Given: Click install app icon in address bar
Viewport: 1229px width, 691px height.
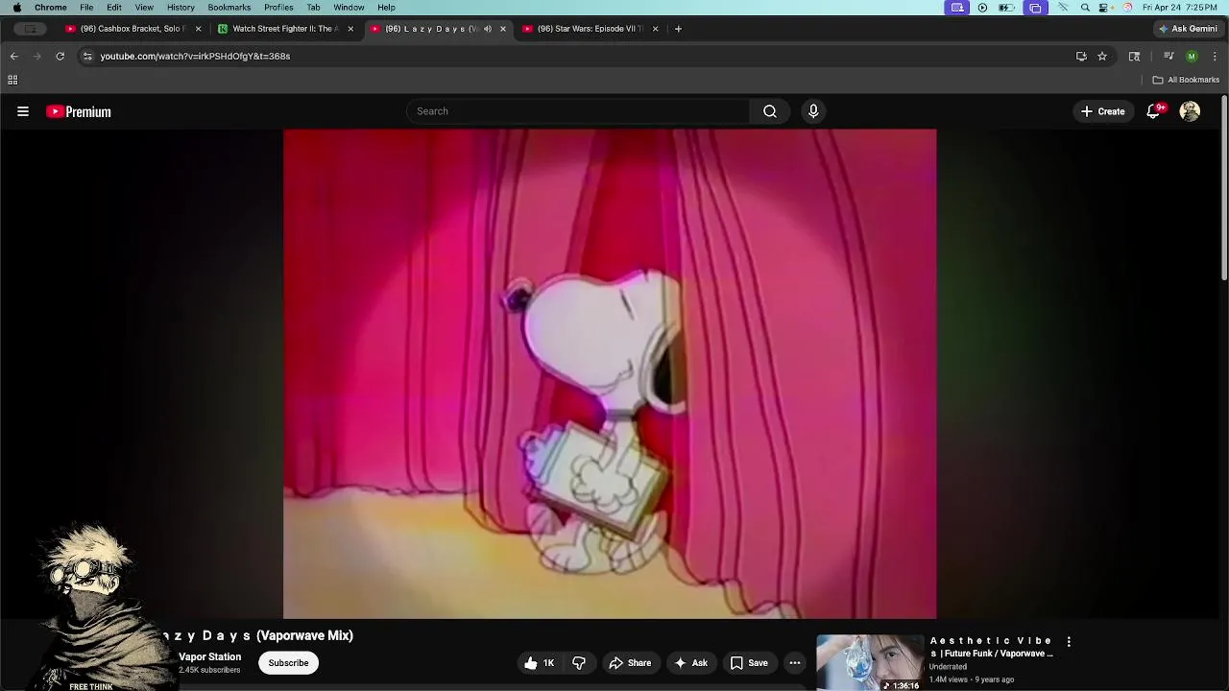Looking at the screenshot, I should click(1081, 56).
